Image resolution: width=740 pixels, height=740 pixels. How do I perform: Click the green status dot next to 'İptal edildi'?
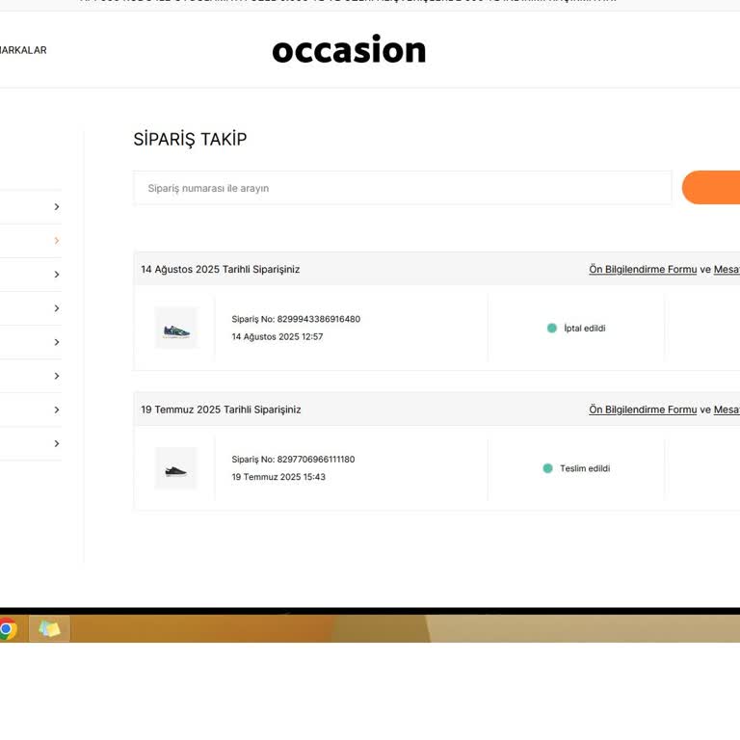pyautogui.click(x=552, y=328)
